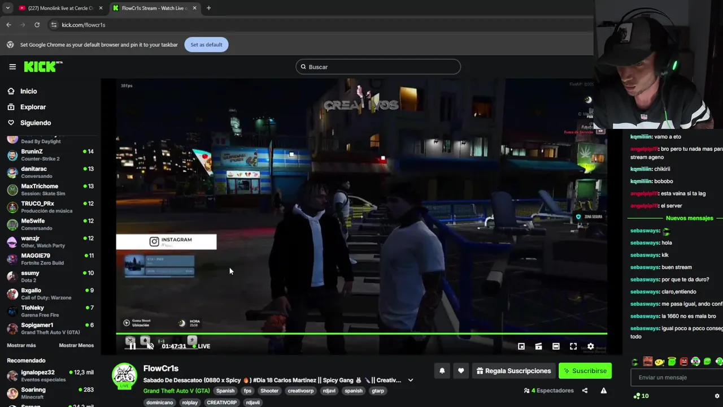Image resolution: width=723 pixels, height=407 pixels.
Task: Click the Buscar search field
Action: pyautogui.click(x=378, y=67)
